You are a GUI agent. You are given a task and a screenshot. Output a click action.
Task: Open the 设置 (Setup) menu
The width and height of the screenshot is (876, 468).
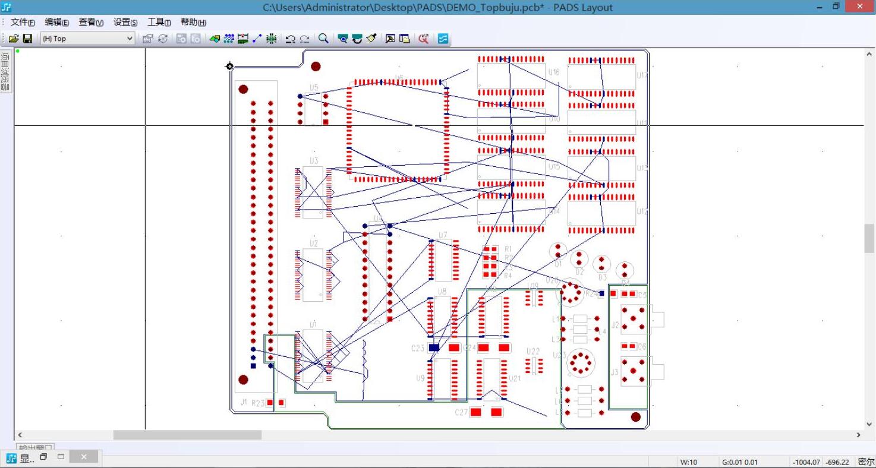point(125,22)
